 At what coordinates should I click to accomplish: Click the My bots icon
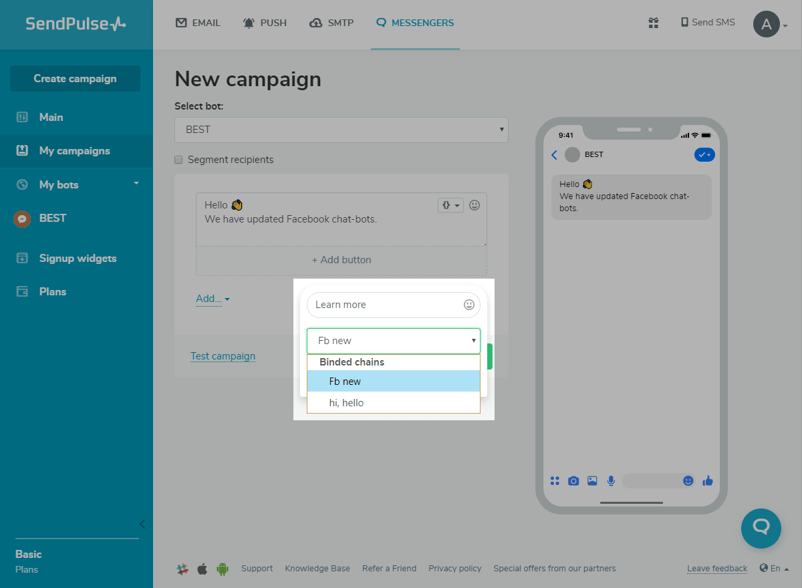click(x=22, y=184)
